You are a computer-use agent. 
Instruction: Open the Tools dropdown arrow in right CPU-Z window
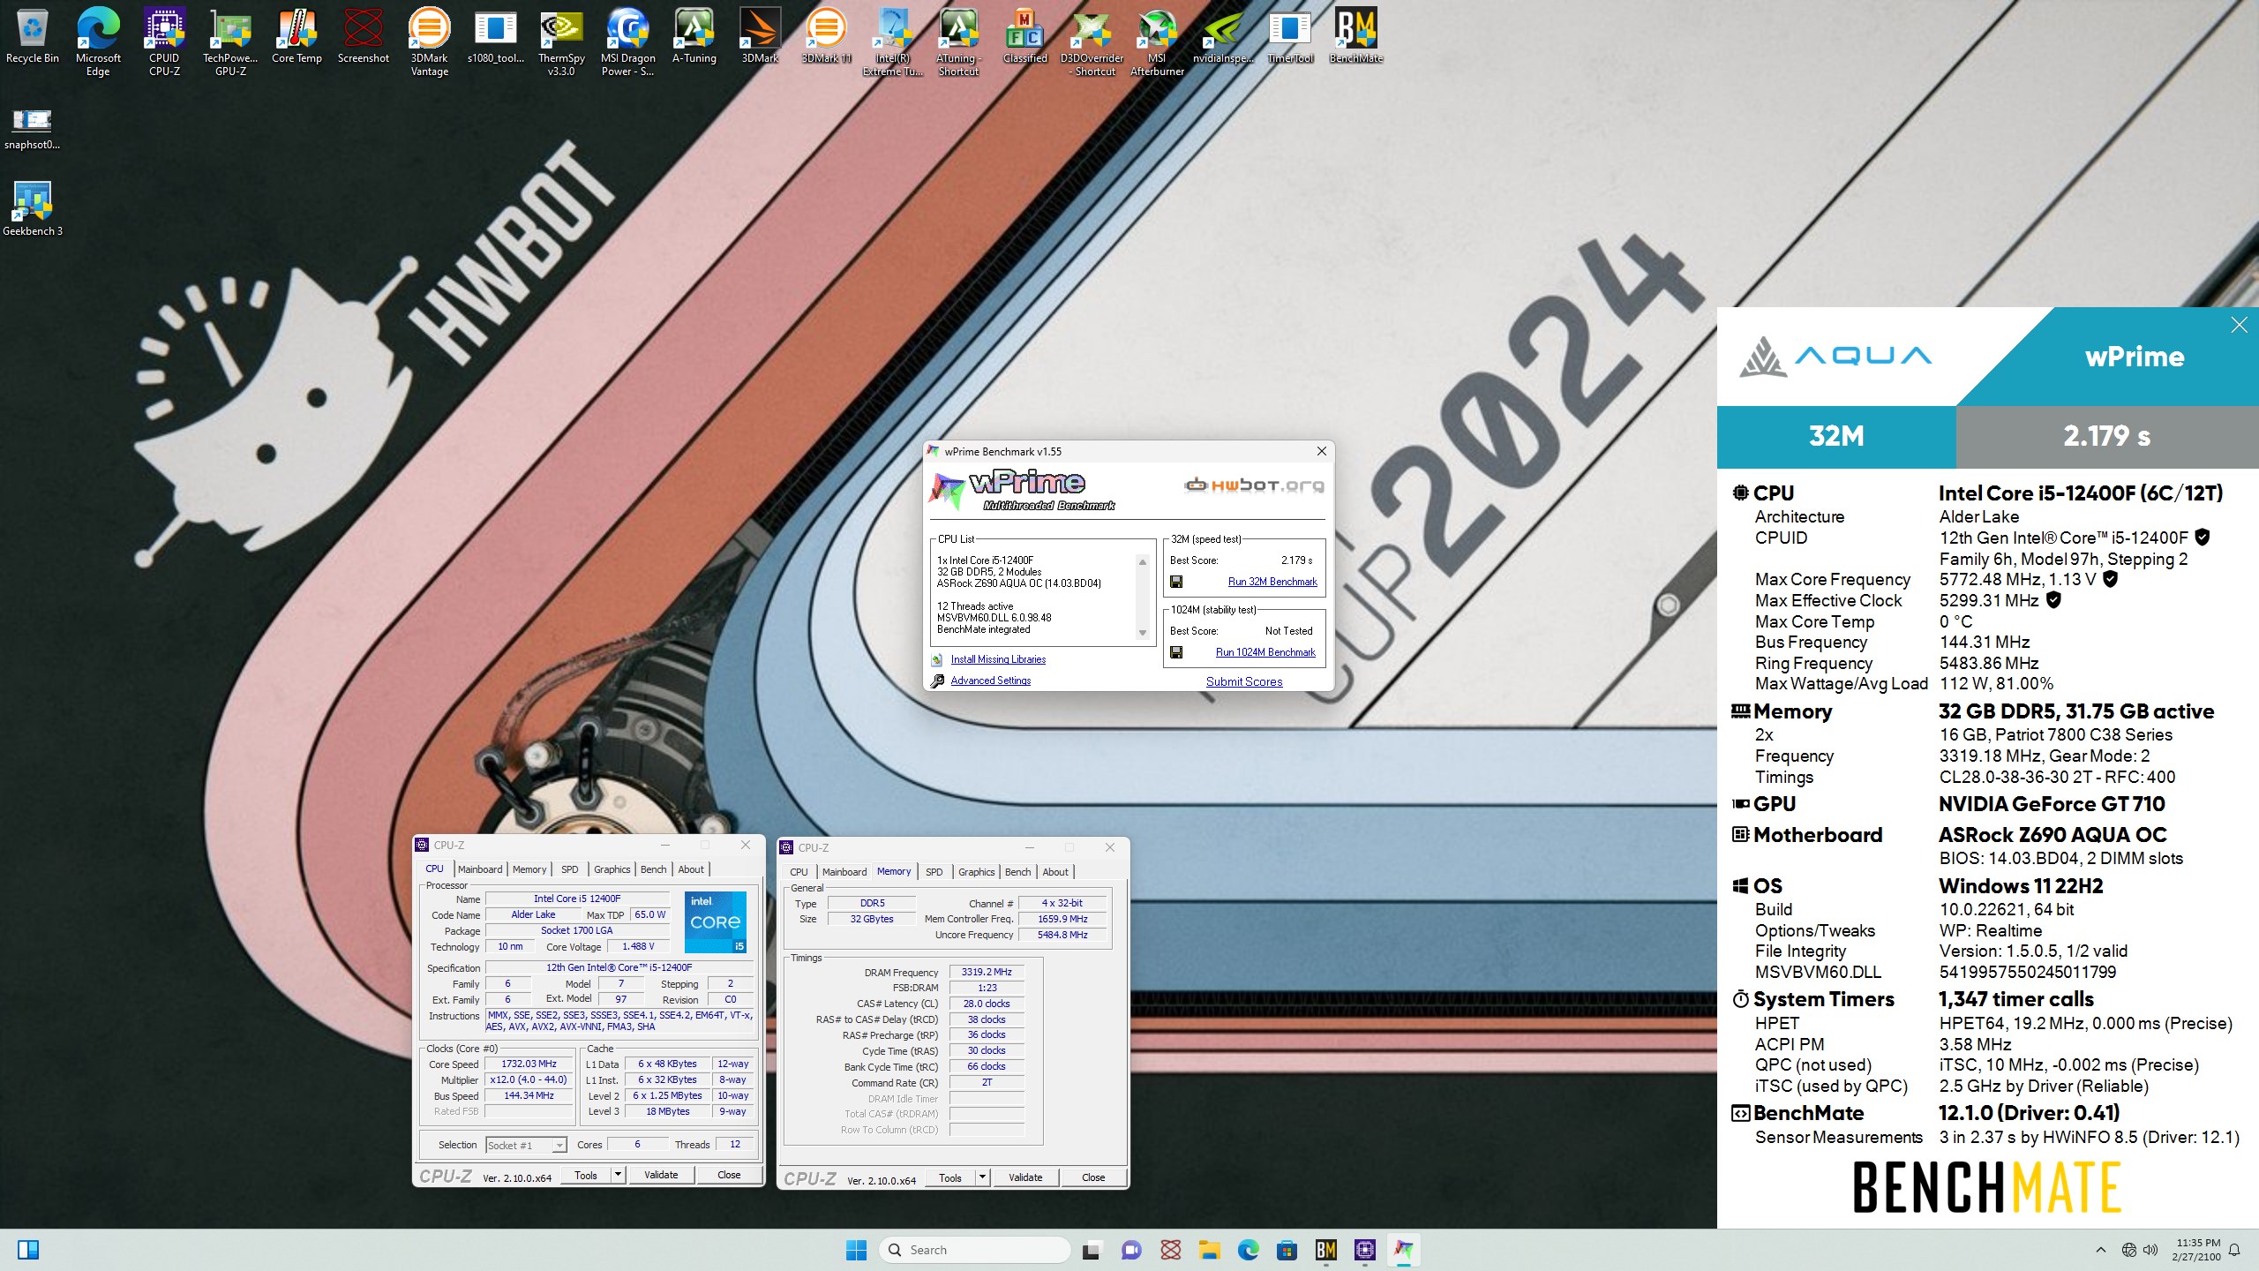click(982, 1177)
